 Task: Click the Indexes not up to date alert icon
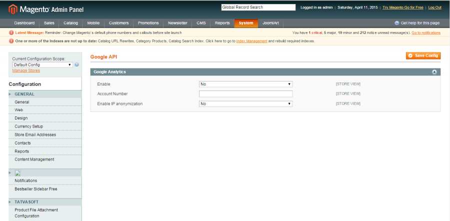point(11,41)
